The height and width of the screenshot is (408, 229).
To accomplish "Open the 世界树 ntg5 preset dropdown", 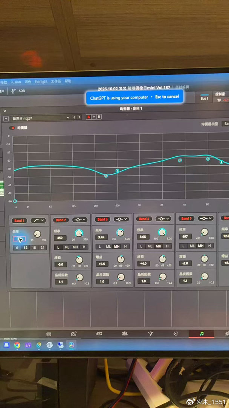I will pyautogui.click(x=40, y=118).
